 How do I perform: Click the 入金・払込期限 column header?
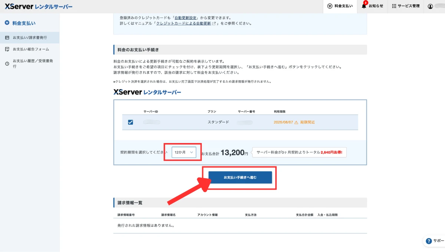click(327, 215)
